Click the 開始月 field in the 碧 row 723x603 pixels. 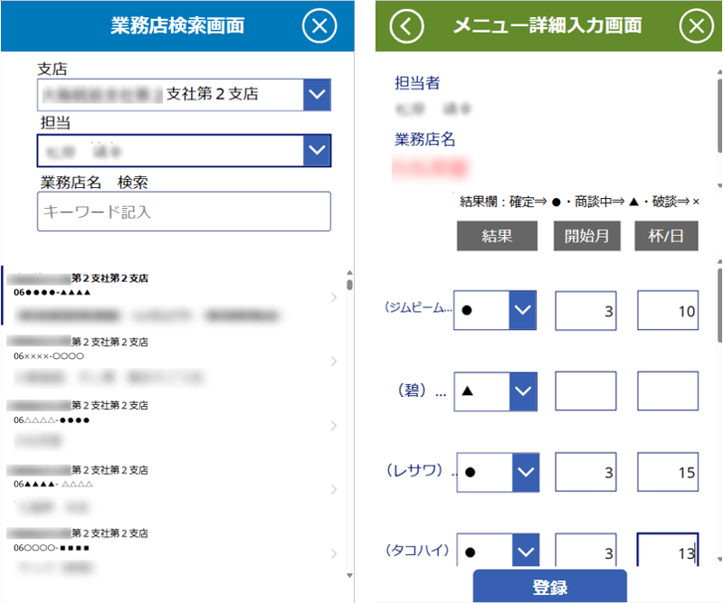(585, 391)
